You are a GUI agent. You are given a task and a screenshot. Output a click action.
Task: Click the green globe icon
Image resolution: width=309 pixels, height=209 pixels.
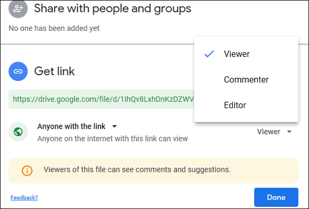point(18,132)
